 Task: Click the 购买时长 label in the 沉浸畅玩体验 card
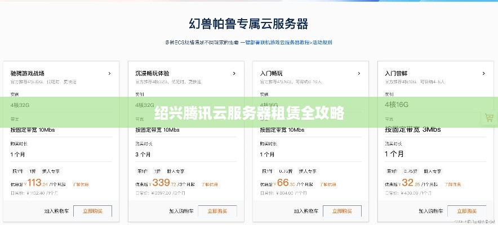click(144, 144)
